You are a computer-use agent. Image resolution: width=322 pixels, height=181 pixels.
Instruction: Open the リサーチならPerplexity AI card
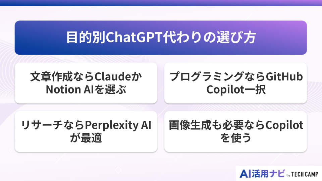point(86,131)
